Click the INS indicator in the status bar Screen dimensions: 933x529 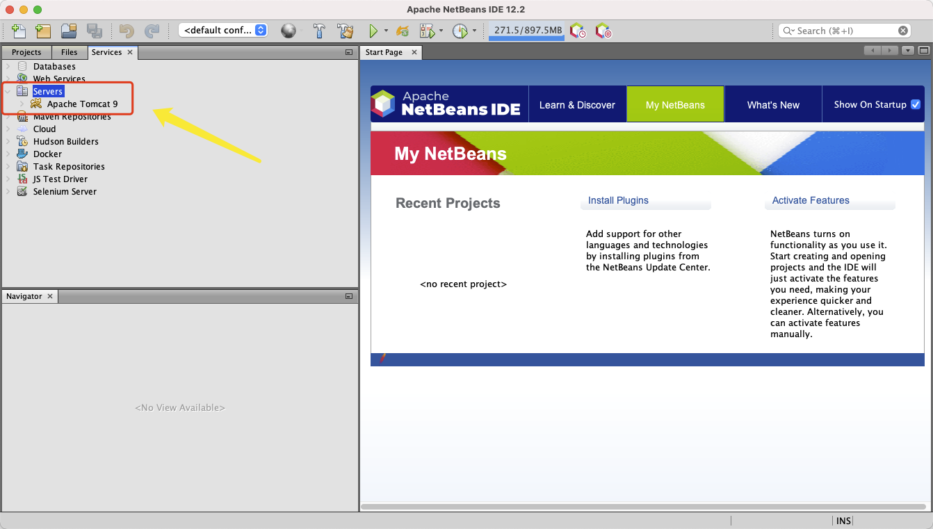coord(843,521)
